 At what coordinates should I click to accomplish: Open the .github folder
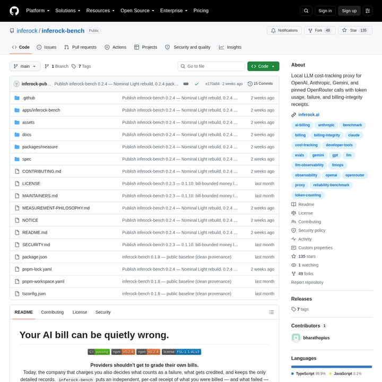(29, 98)
